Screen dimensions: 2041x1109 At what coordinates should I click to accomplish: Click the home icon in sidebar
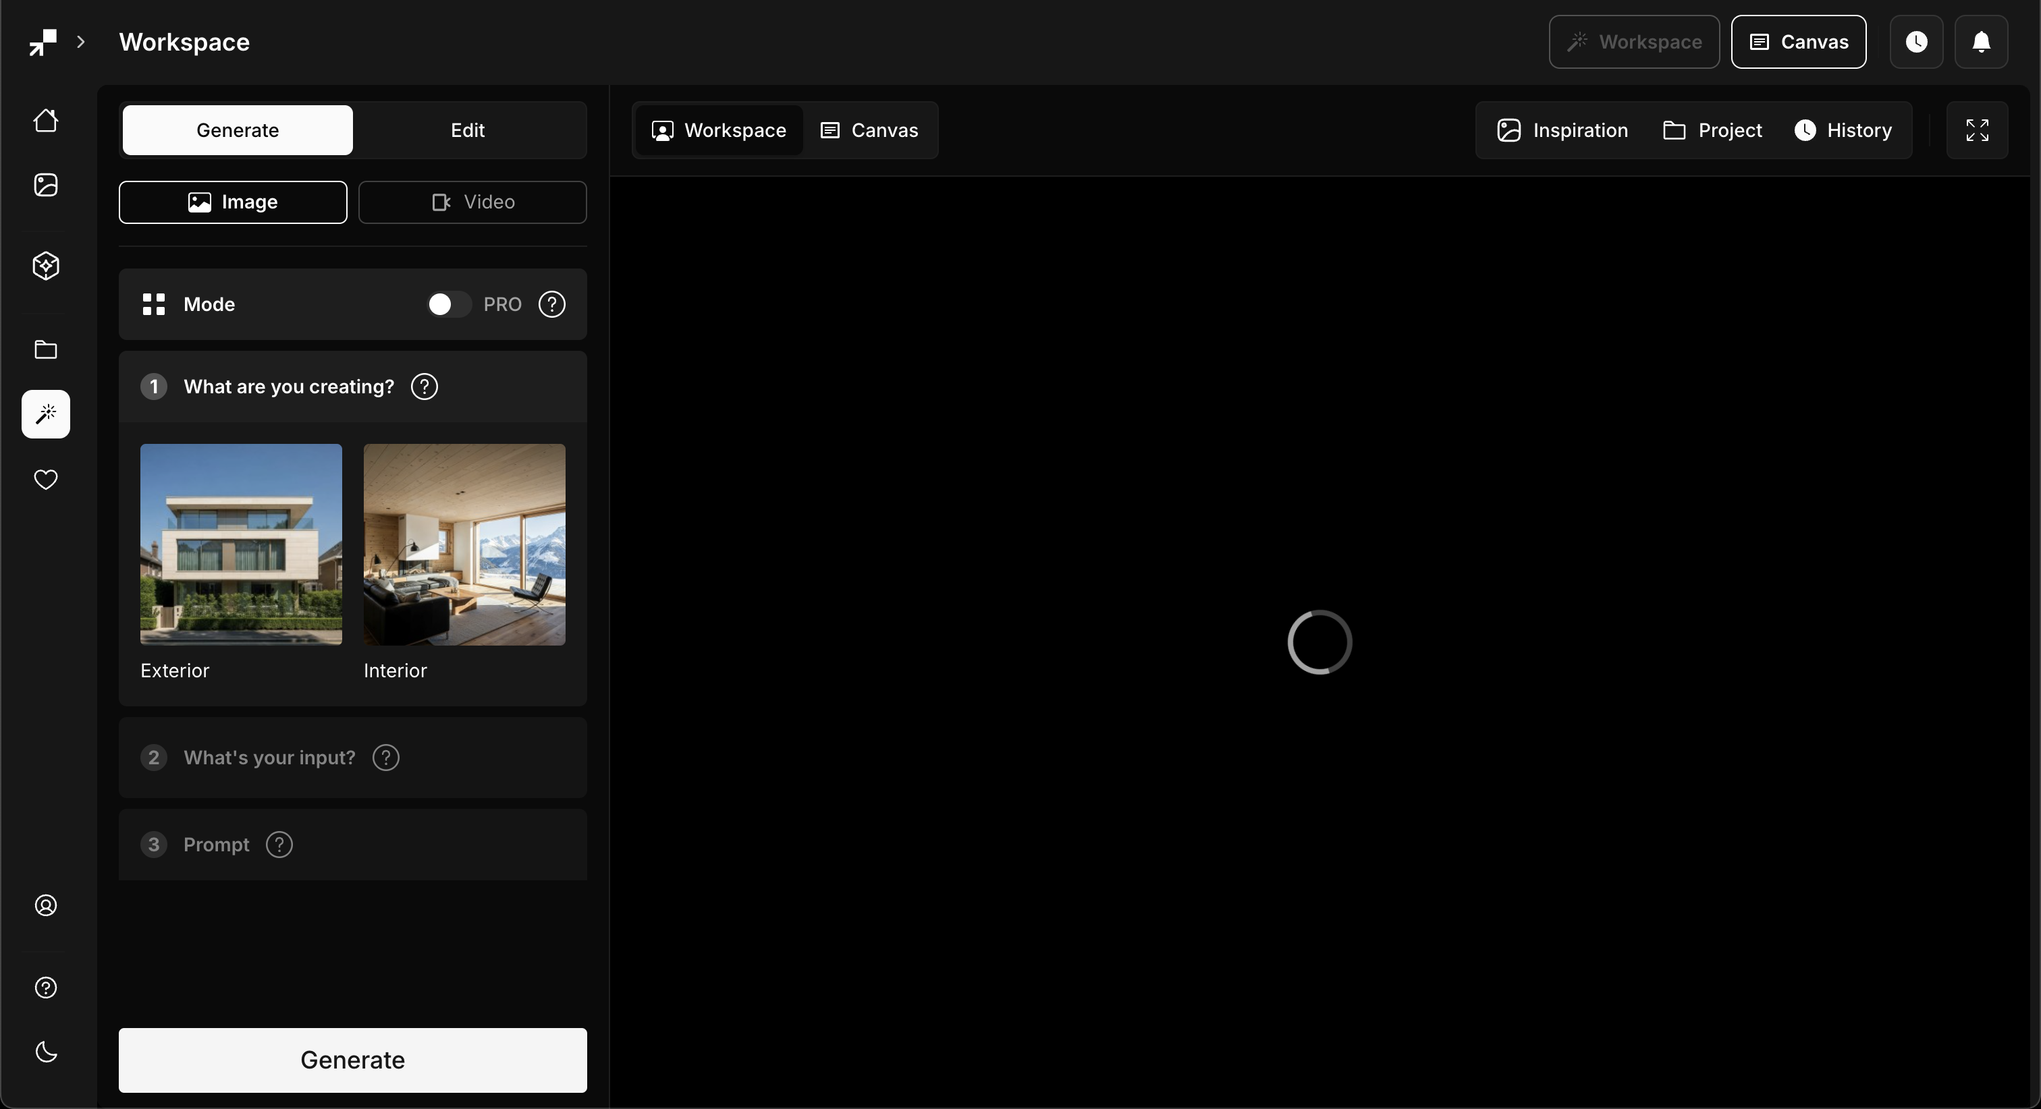pos(46,120)
